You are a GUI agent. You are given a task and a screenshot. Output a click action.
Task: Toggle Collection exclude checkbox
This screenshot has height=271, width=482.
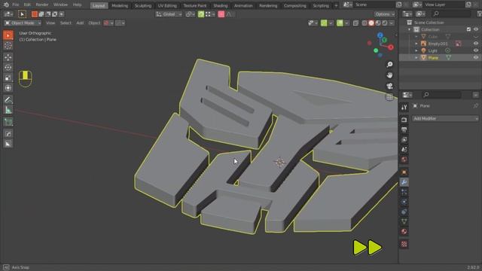coord(468,29)
